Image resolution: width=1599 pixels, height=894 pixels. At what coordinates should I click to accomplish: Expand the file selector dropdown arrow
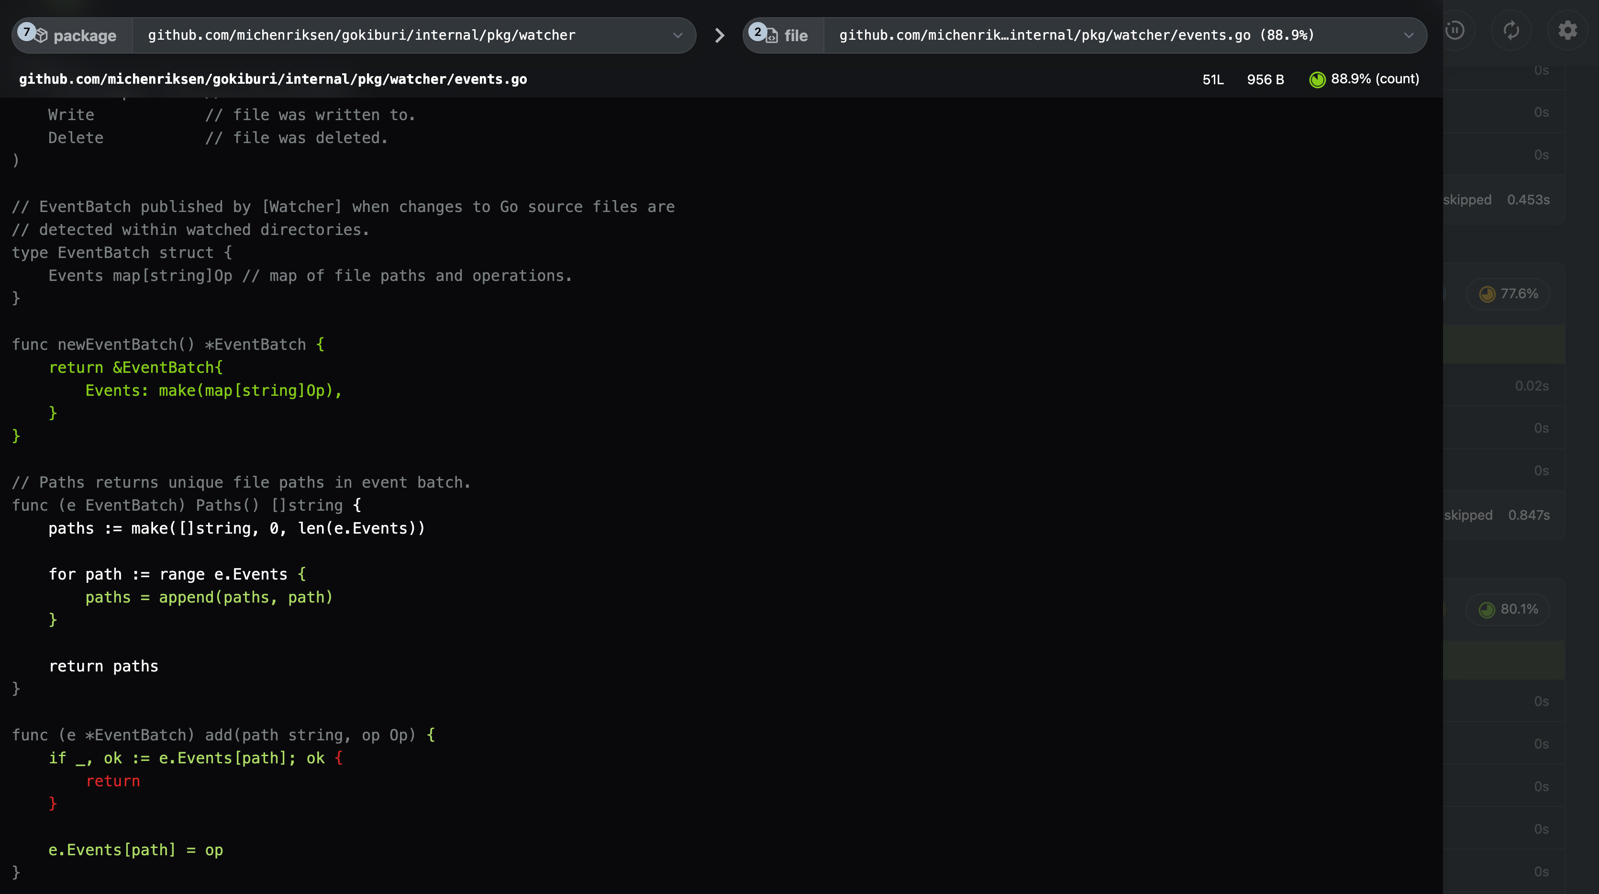[1409, 35]
